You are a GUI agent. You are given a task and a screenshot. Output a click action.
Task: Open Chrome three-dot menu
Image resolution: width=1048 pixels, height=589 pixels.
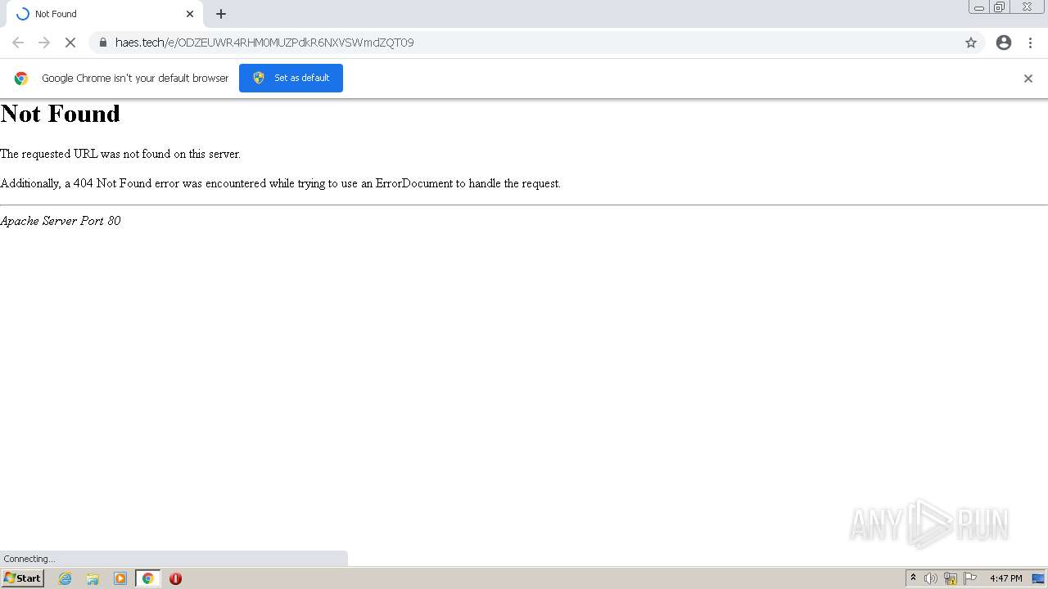tap(1030, 43)
